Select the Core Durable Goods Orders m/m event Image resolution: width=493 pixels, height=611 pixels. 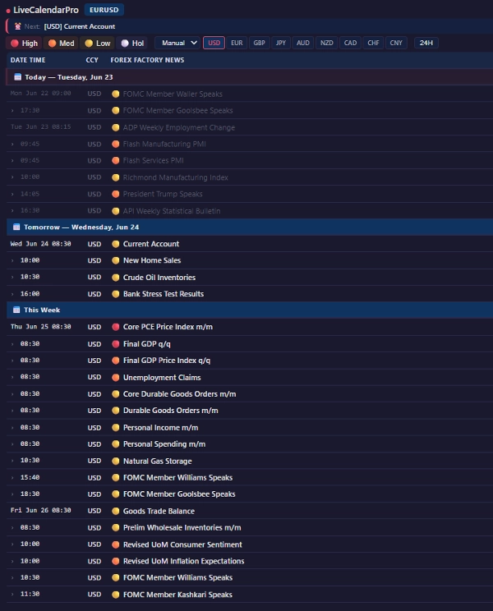[x=250, y=394]
